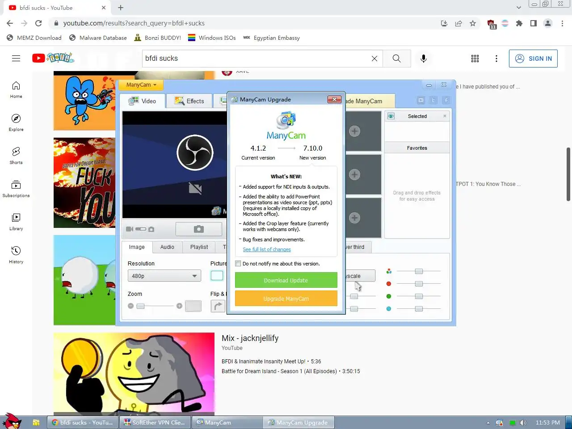572x429 pixels.
Task: Click the magnifying glass search button
Action: pyautogui.click(x=396, y=59)
